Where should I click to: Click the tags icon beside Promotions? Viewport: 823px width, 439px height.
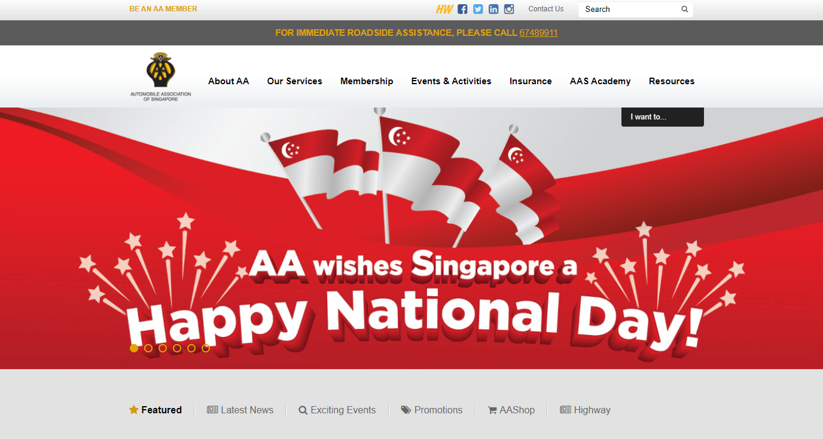[x=406, y=410]
